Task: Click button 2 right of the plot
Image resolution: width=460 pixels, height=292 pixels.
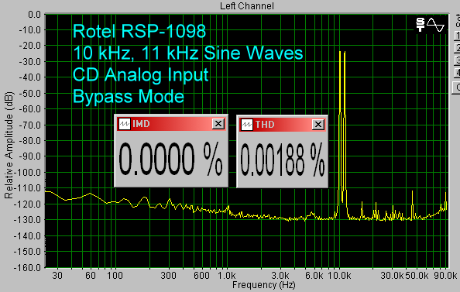Action: click(457, 48)
